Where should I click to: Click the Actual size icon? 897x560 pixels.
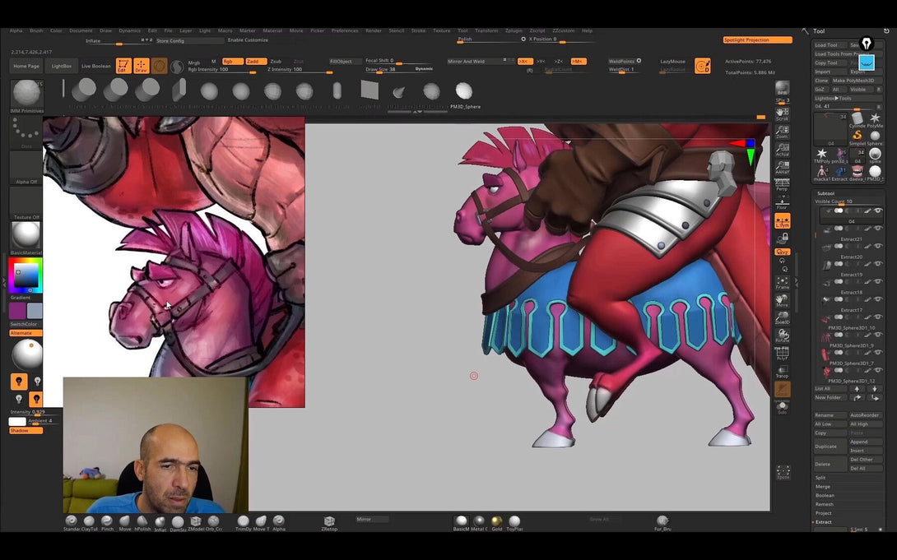click(782, 150)
